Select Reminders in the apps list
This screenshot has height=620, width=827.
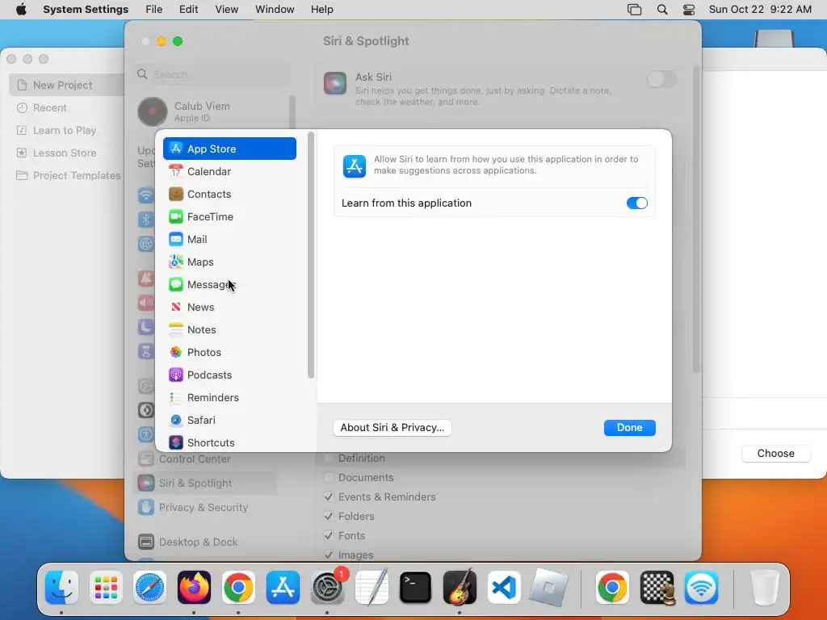(229, 397)
